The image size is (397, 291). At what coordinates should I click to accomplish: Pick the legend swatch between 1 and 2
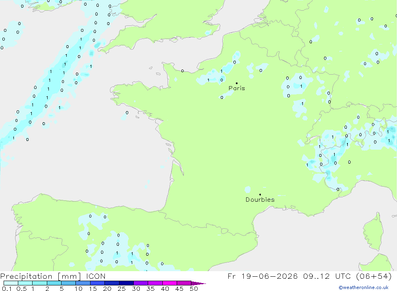tap(40, 283)
